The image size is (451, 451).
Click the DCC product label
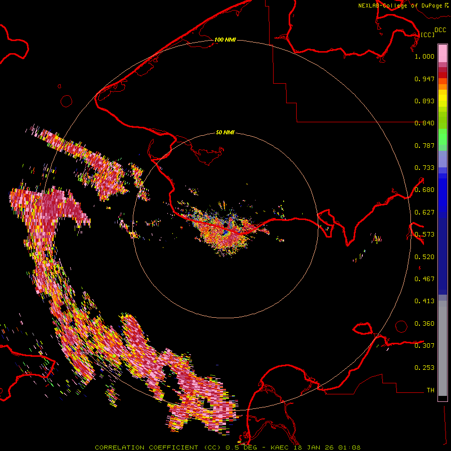[x=440, y=30]
